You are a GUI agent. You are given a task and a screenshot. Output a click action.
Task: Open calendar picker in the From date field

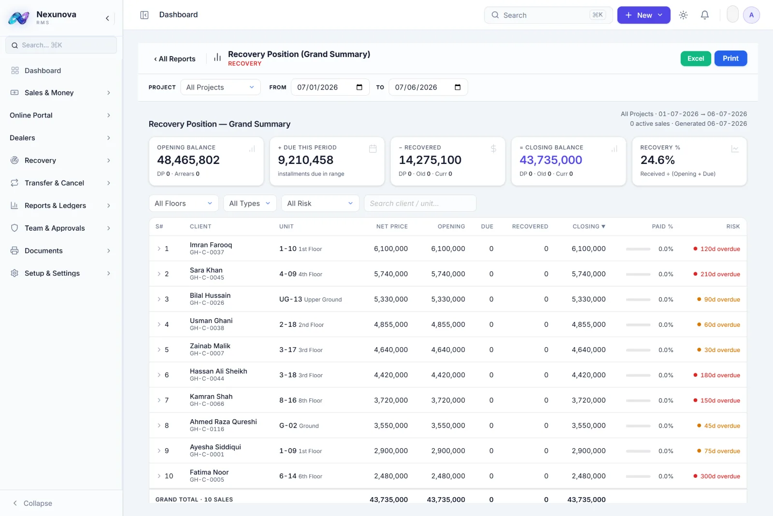click(x=359, y=87)
